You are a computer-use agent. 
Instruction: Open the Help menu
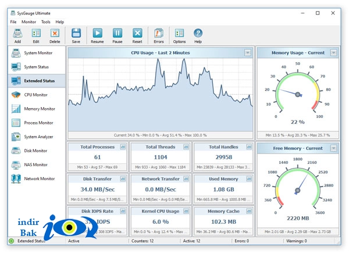point(60,22)
